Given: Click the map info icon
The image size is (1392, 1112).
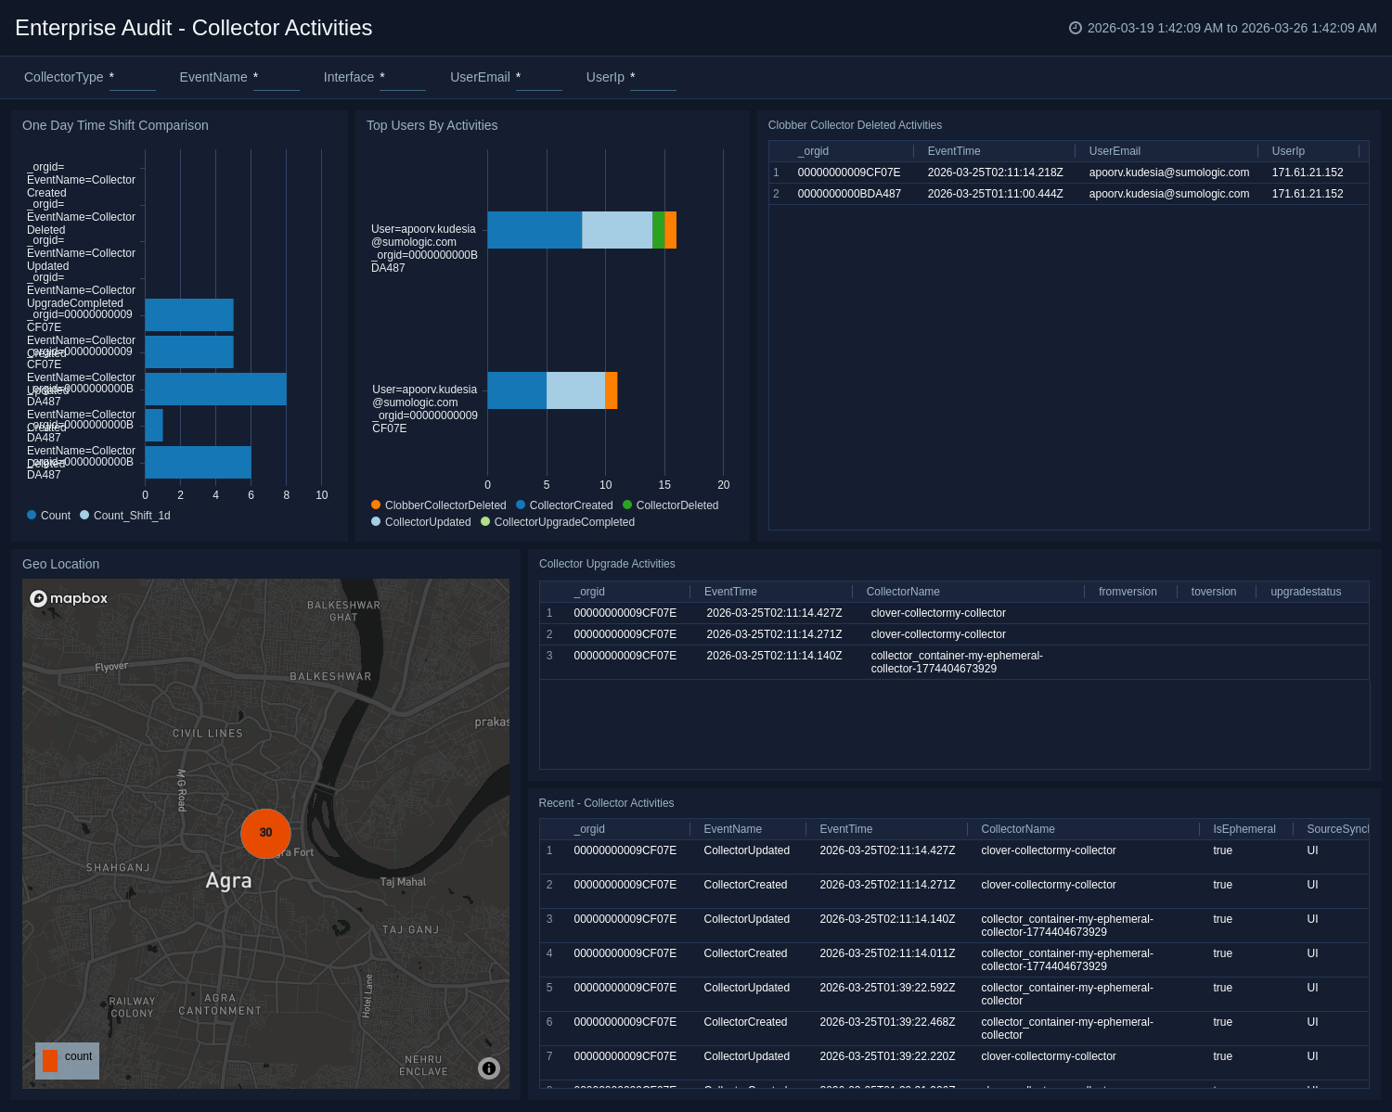Looking at the screenshot, I should click(489, 1068).
